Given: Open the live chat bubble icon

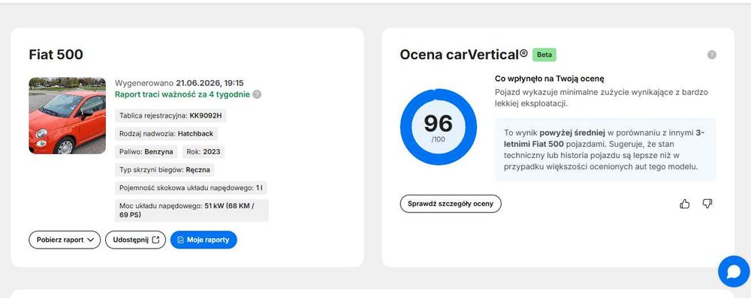Looking at the screenshot, I should tap(734, 271).
